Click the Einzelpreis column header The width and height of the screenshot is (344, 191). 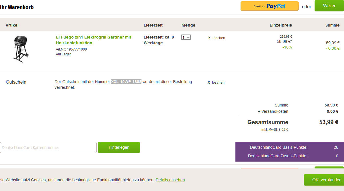[x=281, y=25]
